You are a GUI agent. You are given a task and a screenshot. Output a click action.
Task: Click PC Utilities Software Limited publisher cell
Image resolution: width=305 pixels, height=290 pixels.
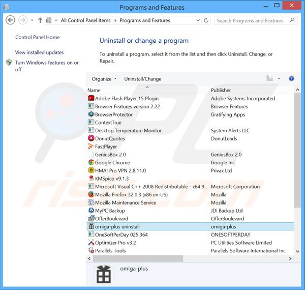[x=241, y=243]
